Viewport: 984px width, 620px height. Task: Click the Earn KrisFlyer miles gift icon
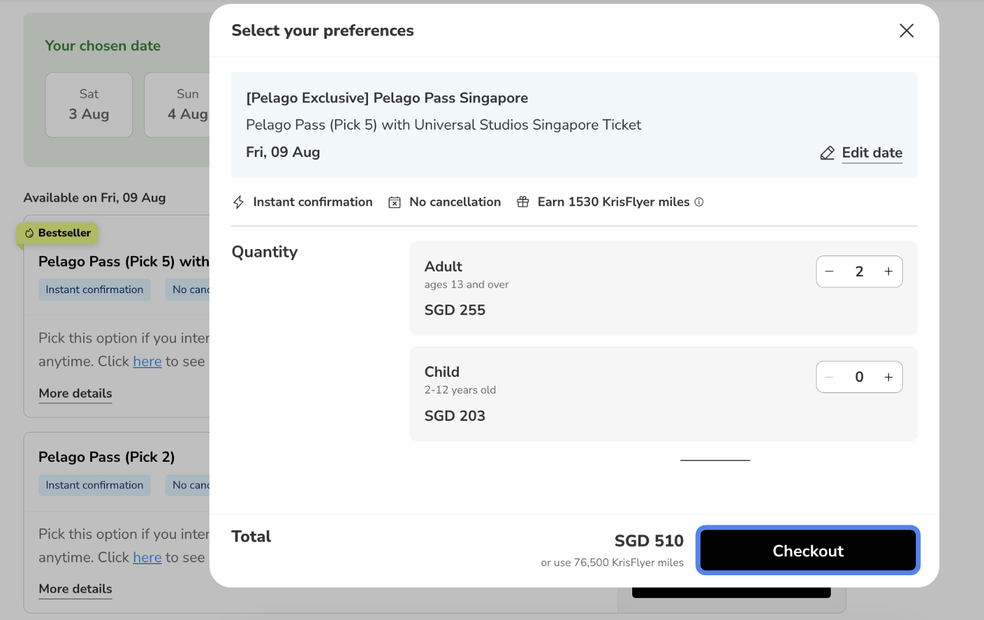tap(523, 202)
